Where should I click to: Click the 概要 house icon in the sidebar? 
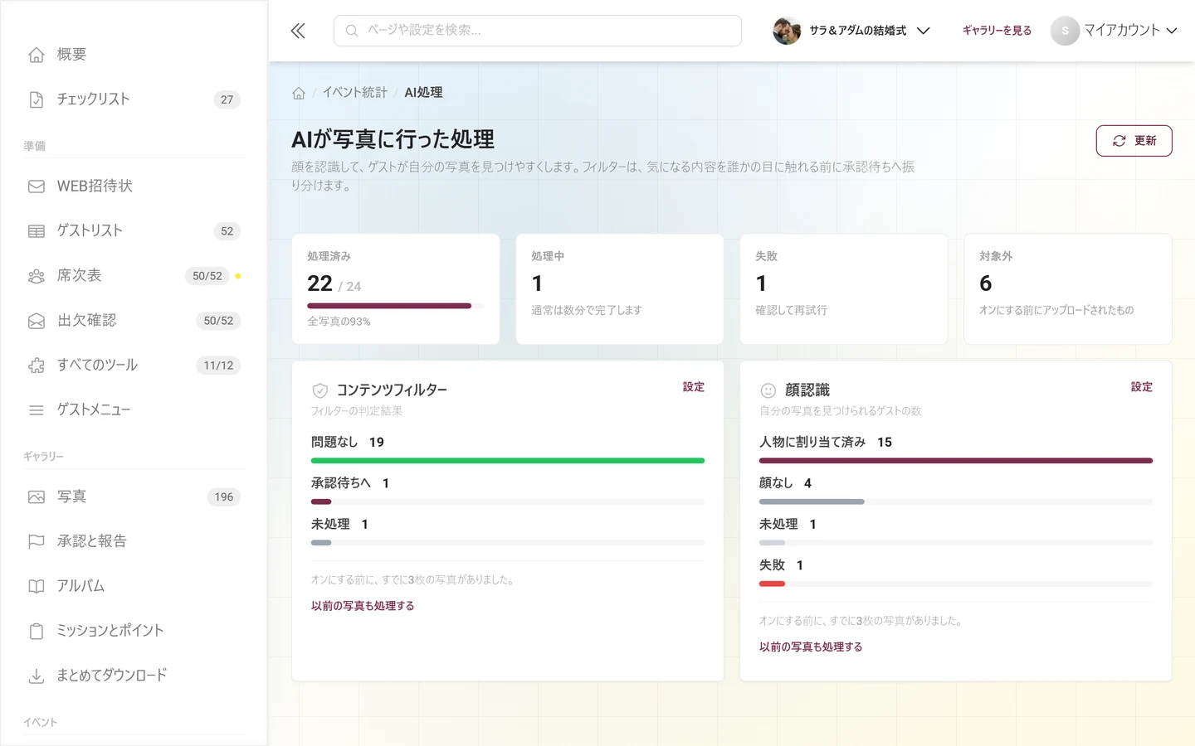(x=37, y=55)
